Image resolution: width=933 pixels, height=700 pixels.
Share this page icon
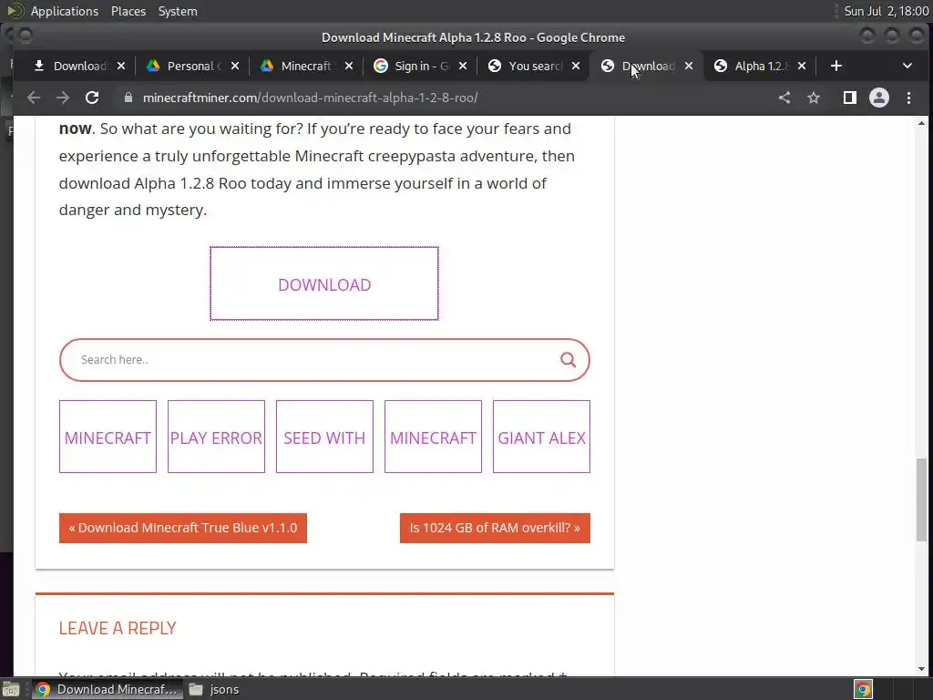pos(784,98)
